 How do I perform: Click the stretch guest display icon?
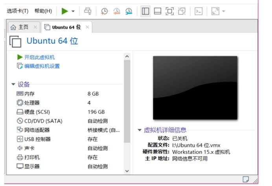coord(215,11)
